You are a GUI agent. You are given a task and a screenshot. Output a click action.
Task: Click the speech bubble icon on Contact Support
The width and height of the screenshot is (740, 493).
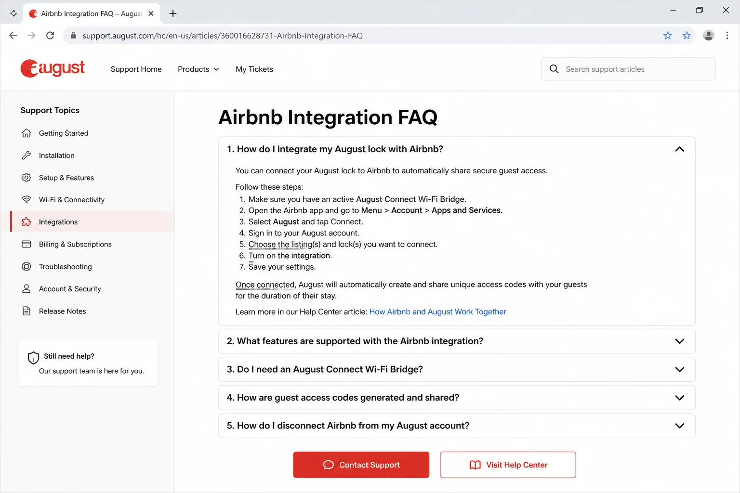[329, 465]
